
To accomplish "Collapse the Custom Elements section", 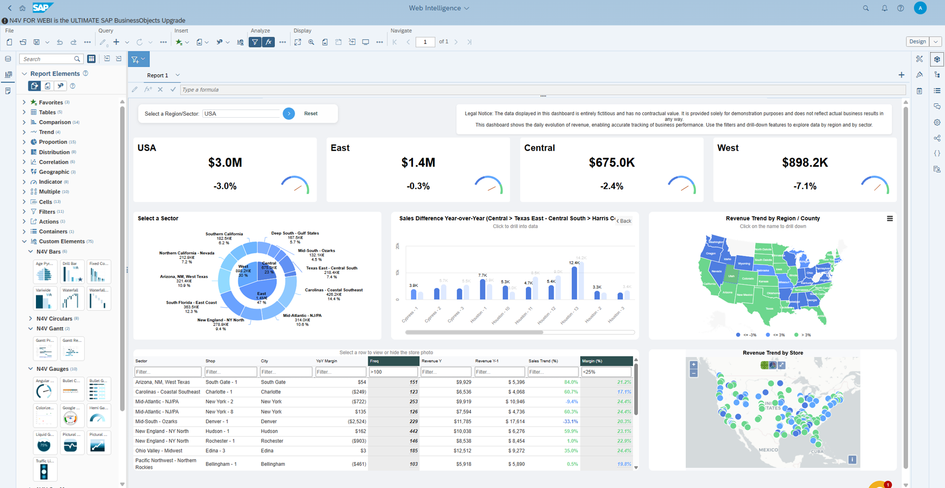I will point(25,241).
